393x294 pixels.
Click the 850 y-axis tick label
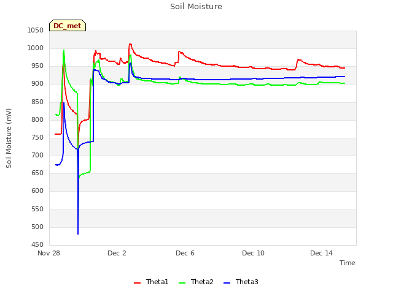coord(37,102)
